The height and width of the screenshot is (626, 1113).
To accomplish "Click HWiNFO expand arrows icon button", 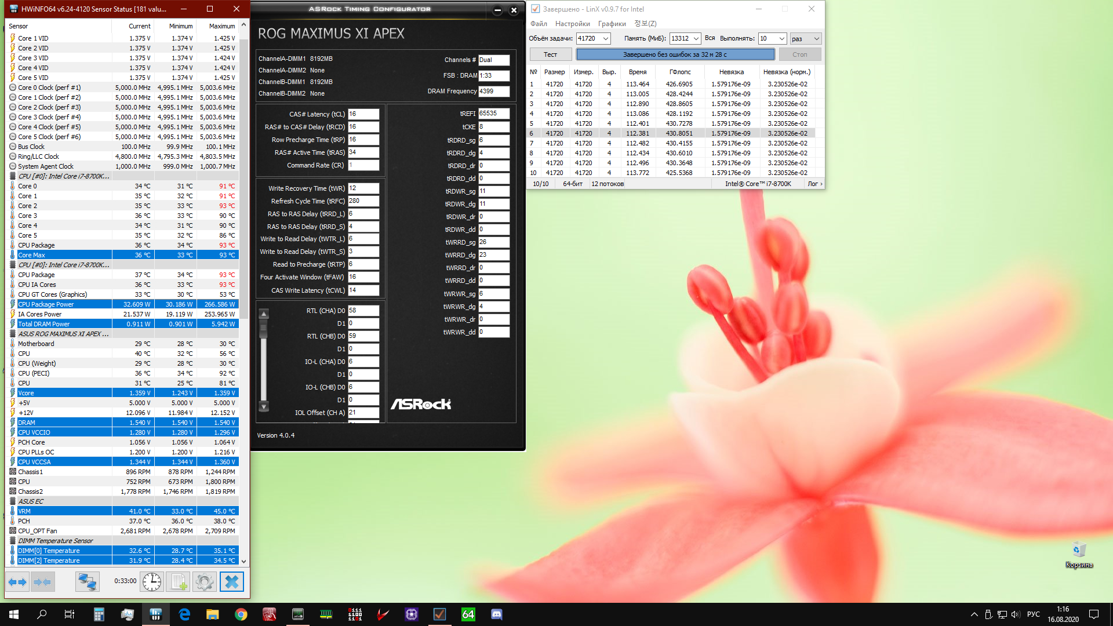I will (17, 582).
